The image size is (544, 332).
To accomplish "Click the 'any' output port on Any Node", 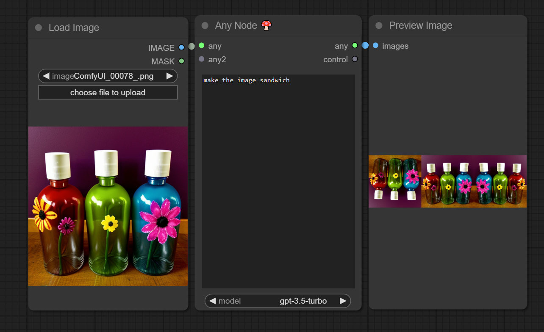I will pos(355,46).
